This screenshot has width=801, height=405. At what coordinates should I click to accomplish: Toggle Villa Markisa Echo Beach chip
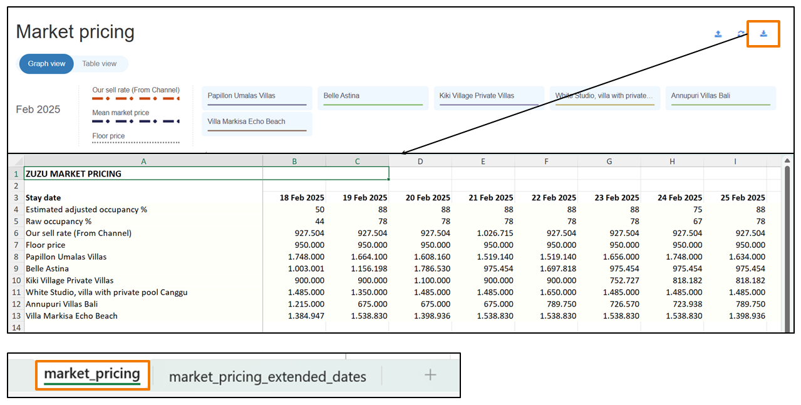257,124
